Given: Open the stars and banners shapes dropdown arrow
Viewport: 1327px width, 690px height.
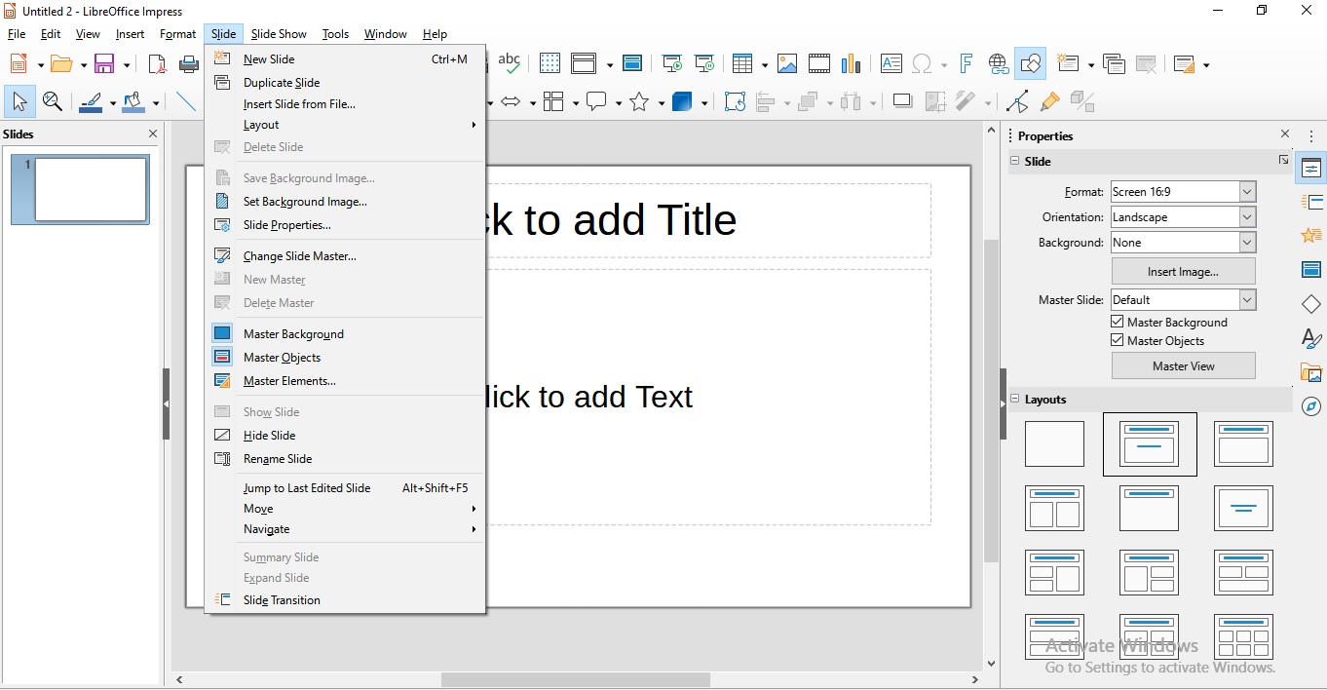Looking at the screenshot, I should click(x=661, y=102).
